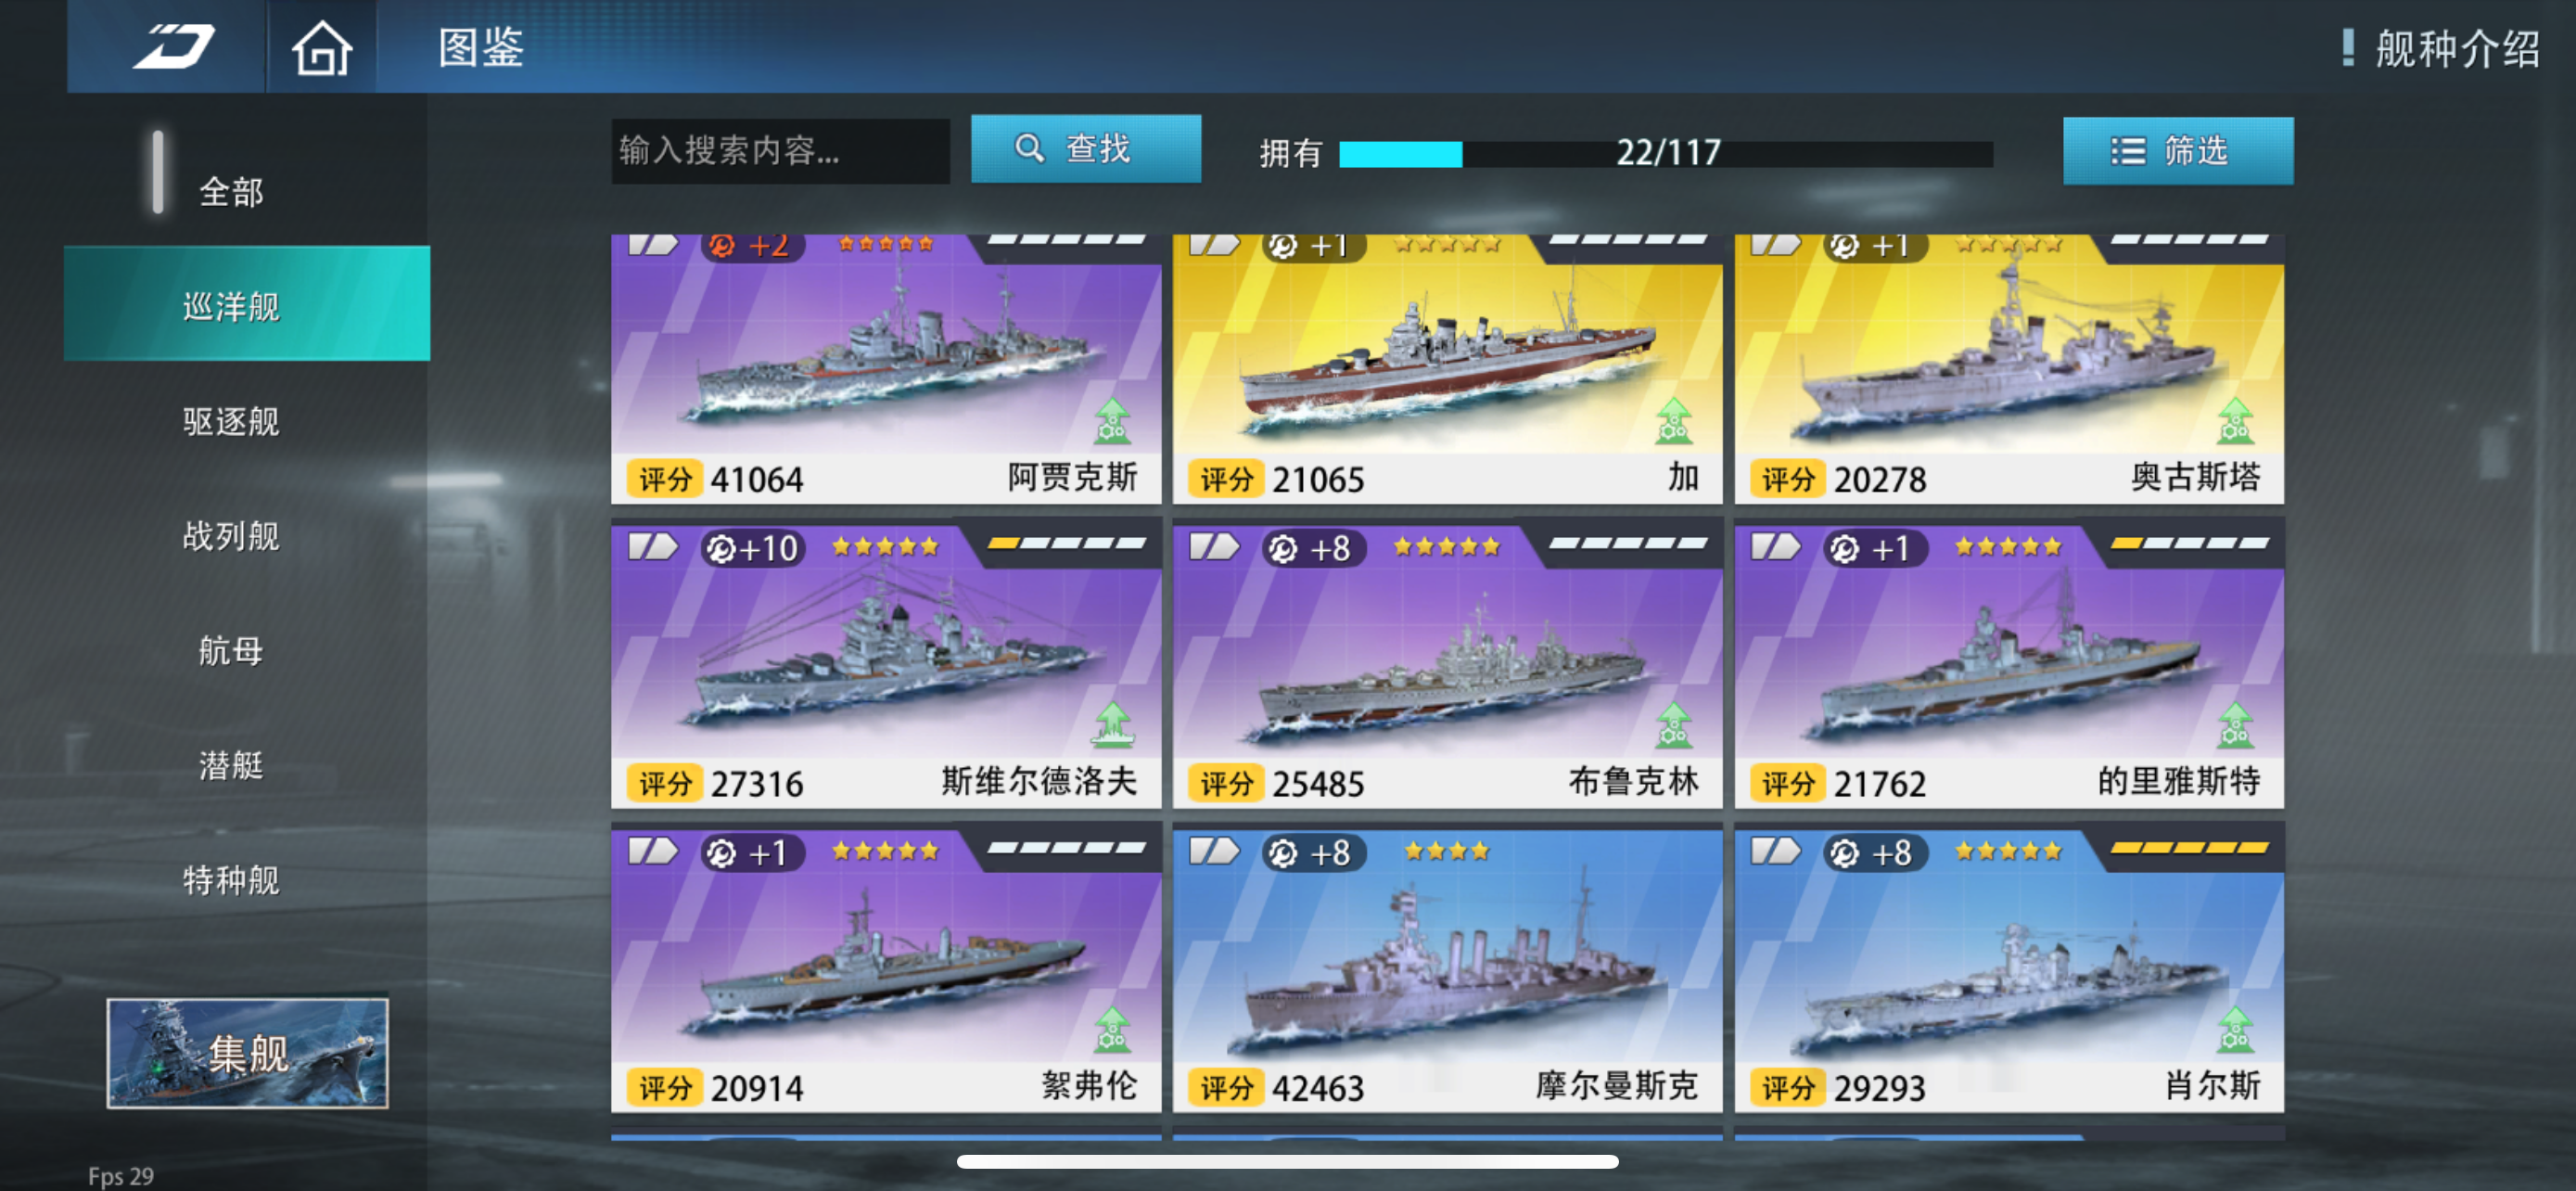This screenshot has width=2576, height=1191.
Task: Click the +10 enhancement badge on 斯维尔德洛夫
Action: (x=753, y=548)
